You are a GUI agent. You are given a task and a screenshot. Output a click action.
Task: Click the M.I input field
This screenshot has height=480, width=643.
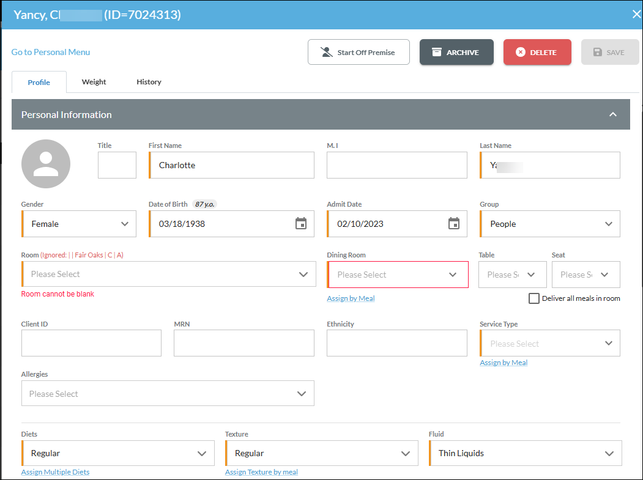pyautogui.click(x=397, y=165)
